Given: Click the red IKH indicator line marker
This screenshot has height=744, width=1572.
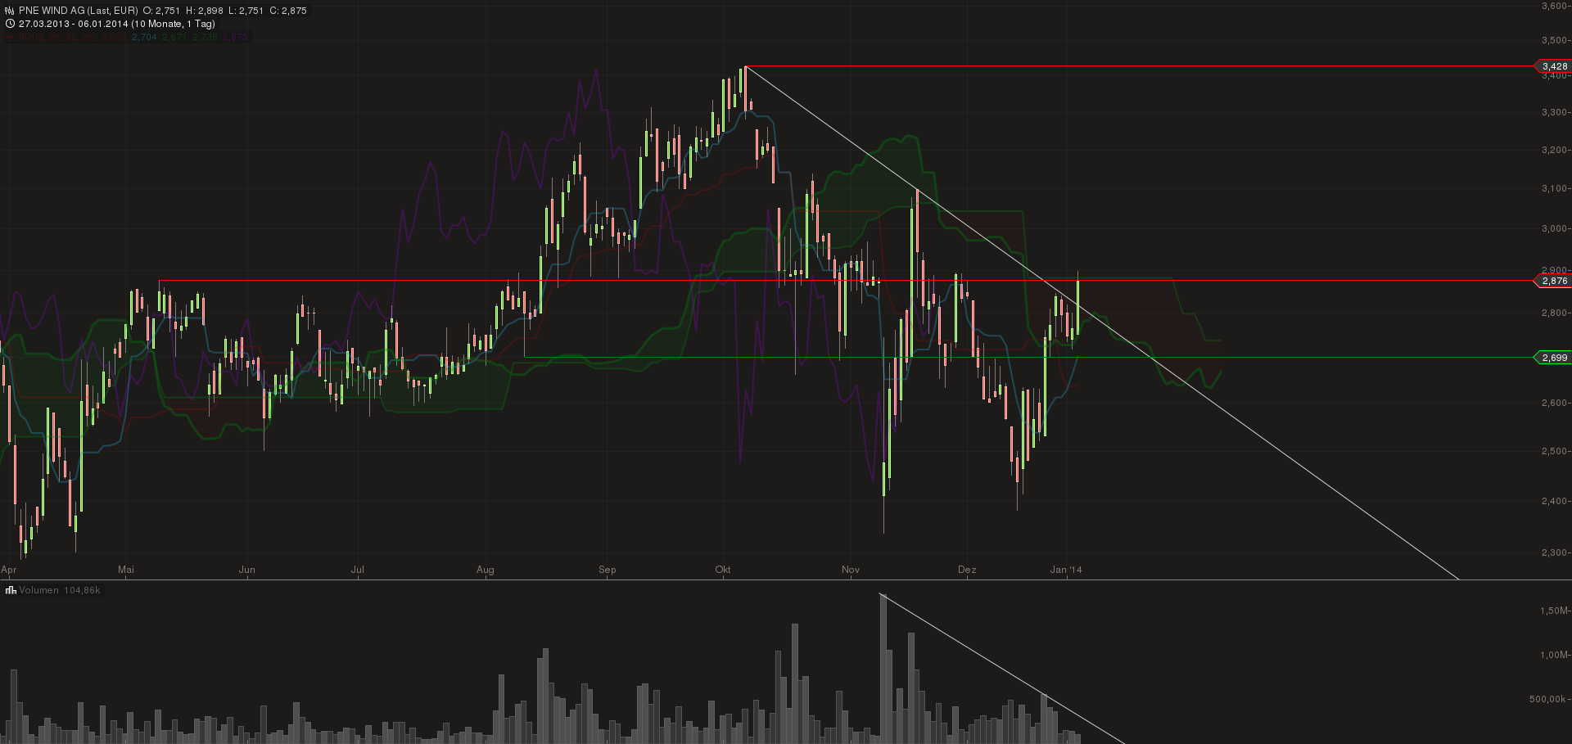Looking at the screenshot, I should coord(10,37).
